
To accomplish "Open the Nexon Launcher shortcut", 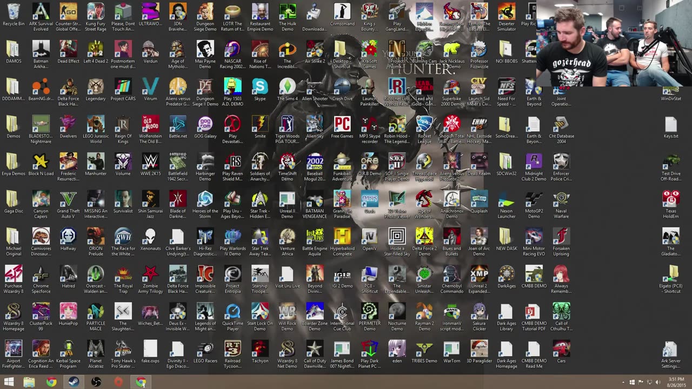I will click(507, 204).
